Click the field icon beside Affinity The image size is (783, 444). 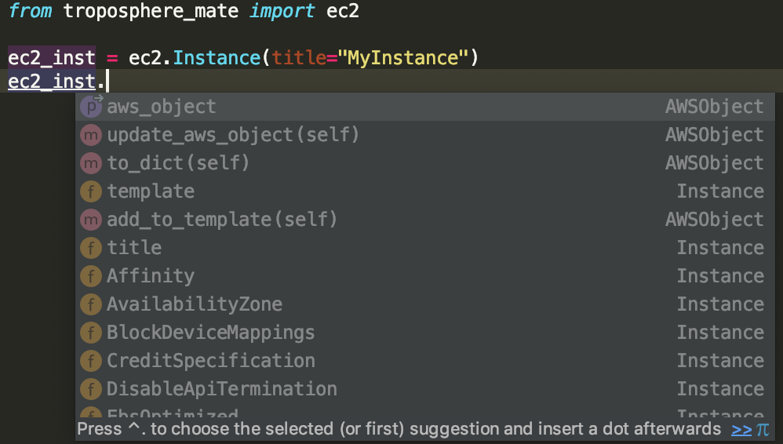(x=92, y=276)
